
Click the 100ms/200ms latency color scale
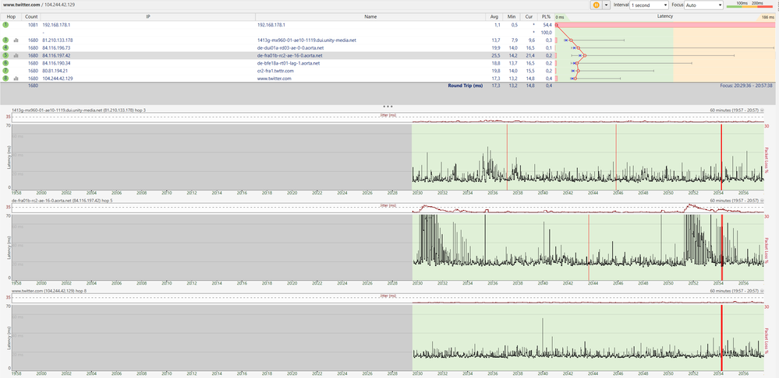tap(750, 5)
